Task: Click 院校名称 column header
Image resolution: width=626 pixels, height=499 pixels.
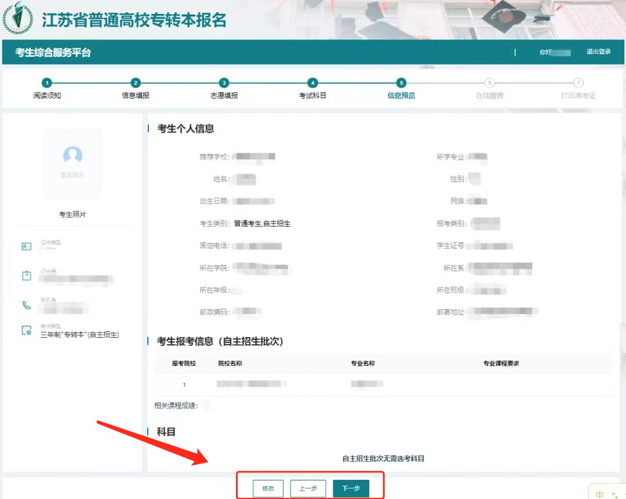Action: click(230, 363)
